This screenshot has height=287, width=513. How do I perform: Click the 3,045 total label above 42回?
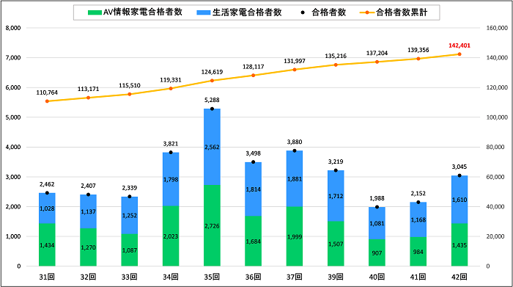(460, 167)
